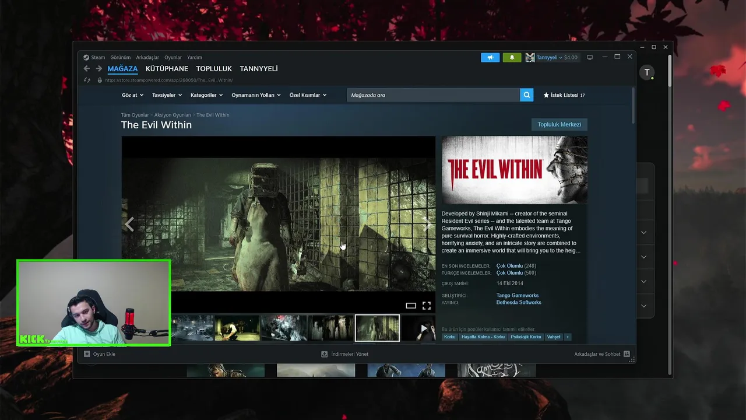Open the Oynamanın Yolları dropdown
The width and height of the screenshot is (746, 420).
[256, 95]
